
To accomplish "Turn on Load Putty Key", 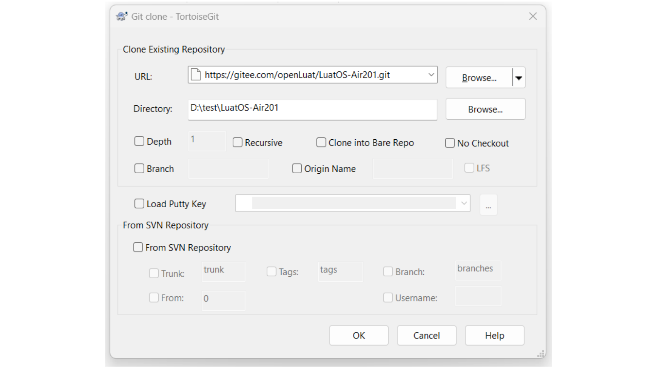I will [139, 204].
